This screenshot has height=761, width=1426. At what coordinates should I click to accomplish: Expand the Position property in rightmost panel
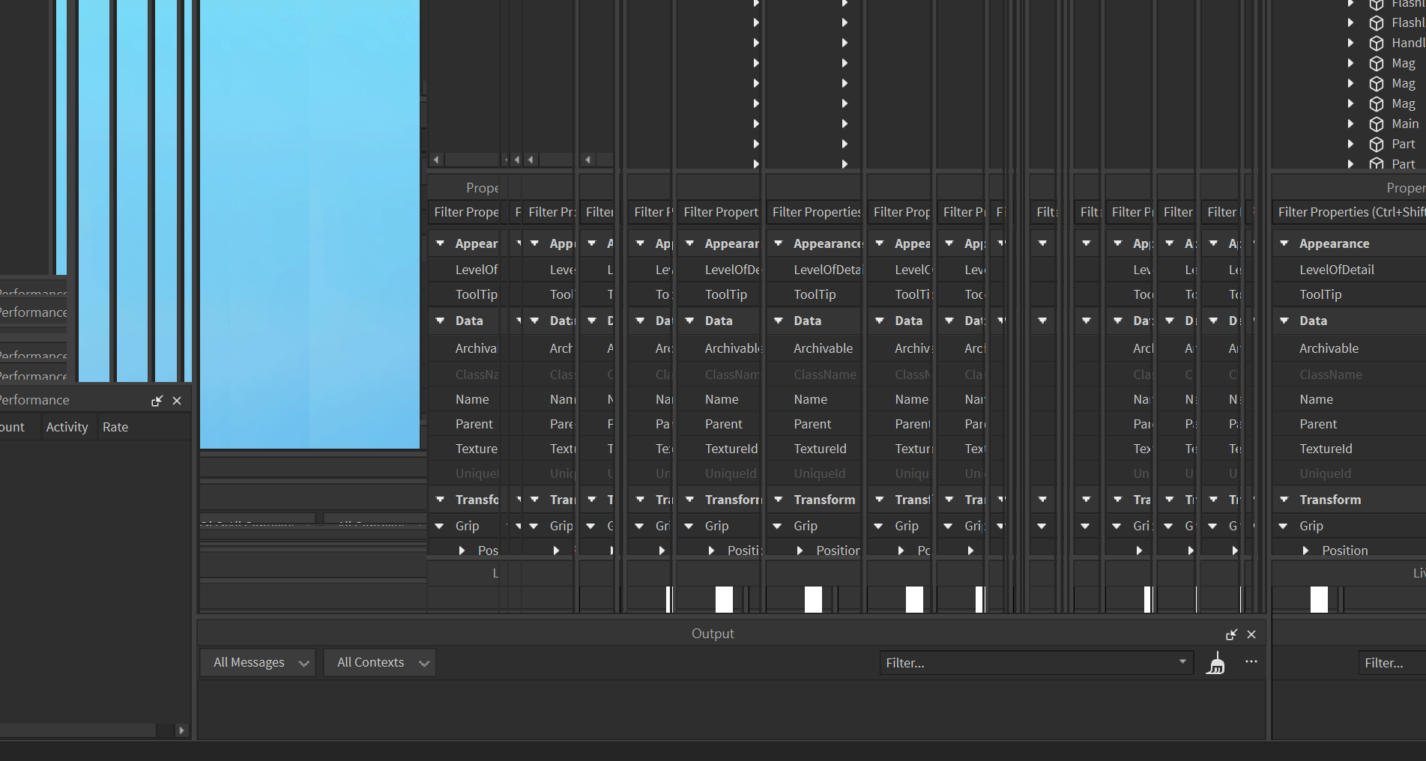(1306, 551)
